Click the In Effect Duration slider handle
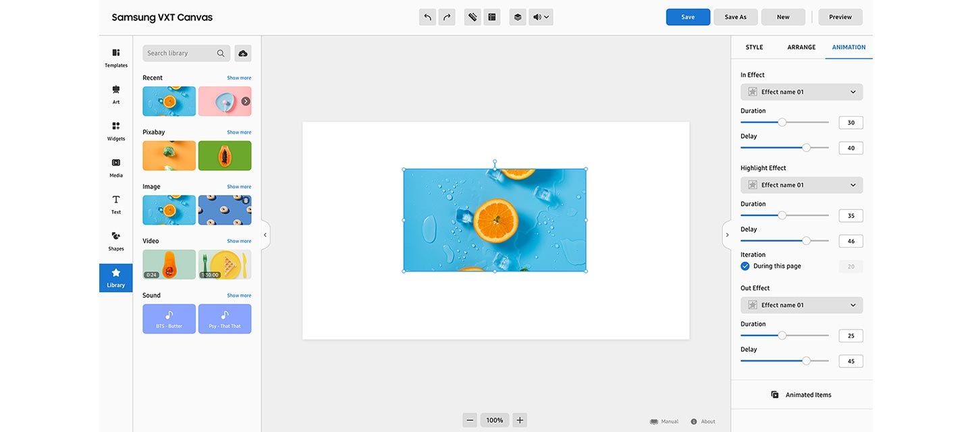972x432 pixels. [x=782, y=122]
